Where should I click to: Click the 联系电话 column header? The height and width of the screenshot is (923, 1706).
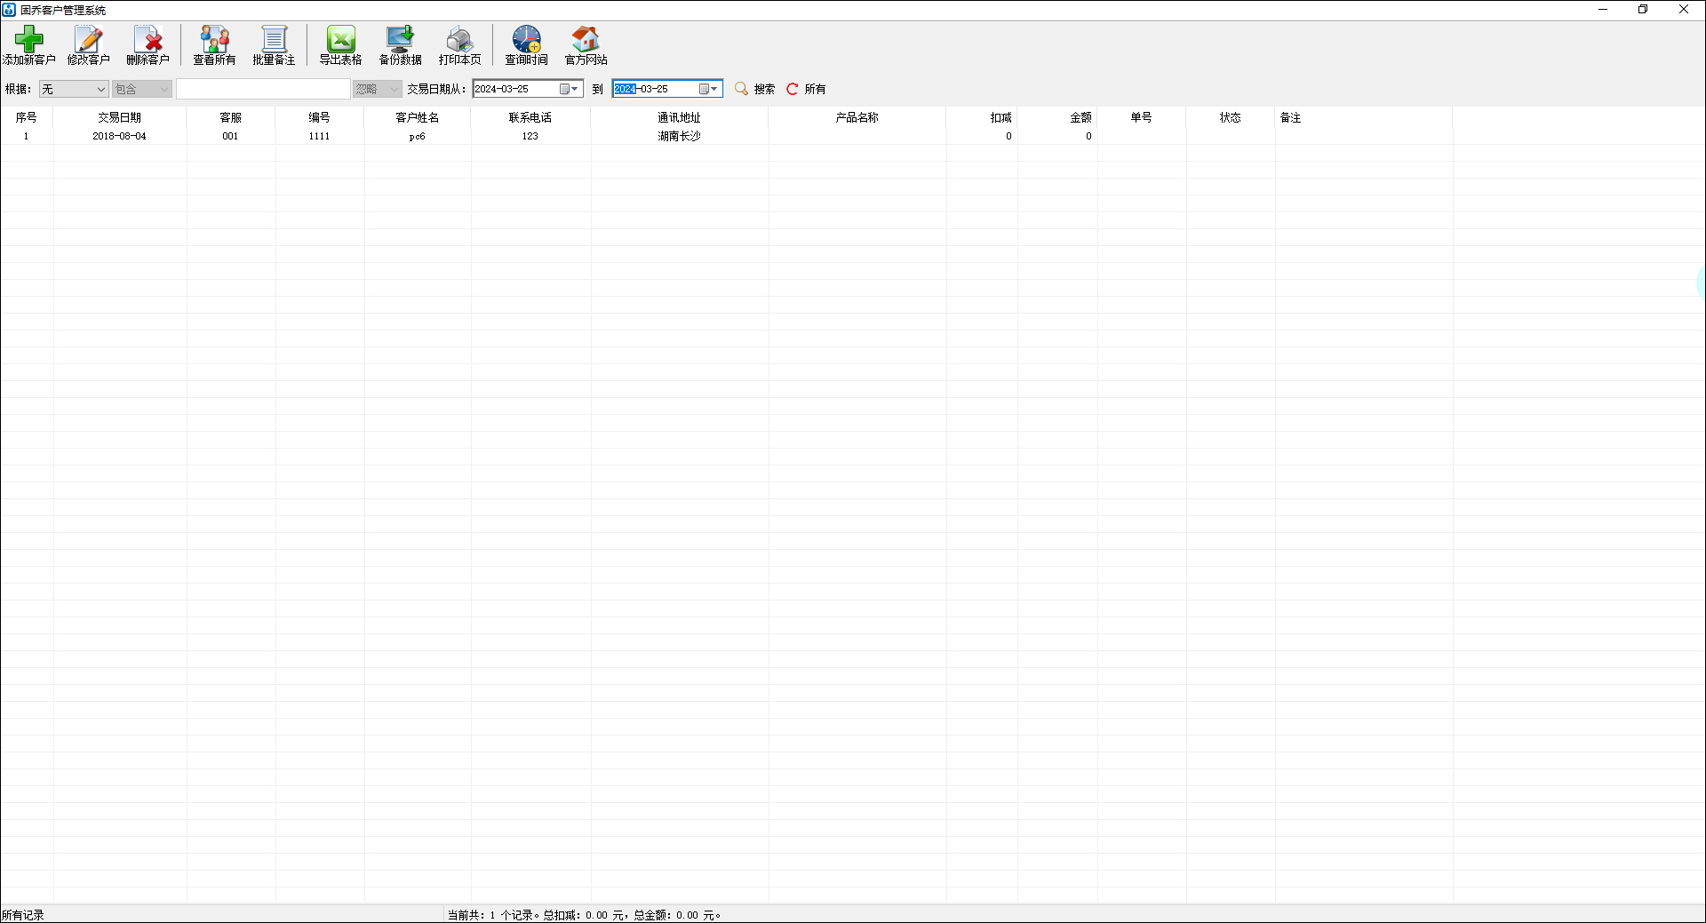click(x=530, y=117)
